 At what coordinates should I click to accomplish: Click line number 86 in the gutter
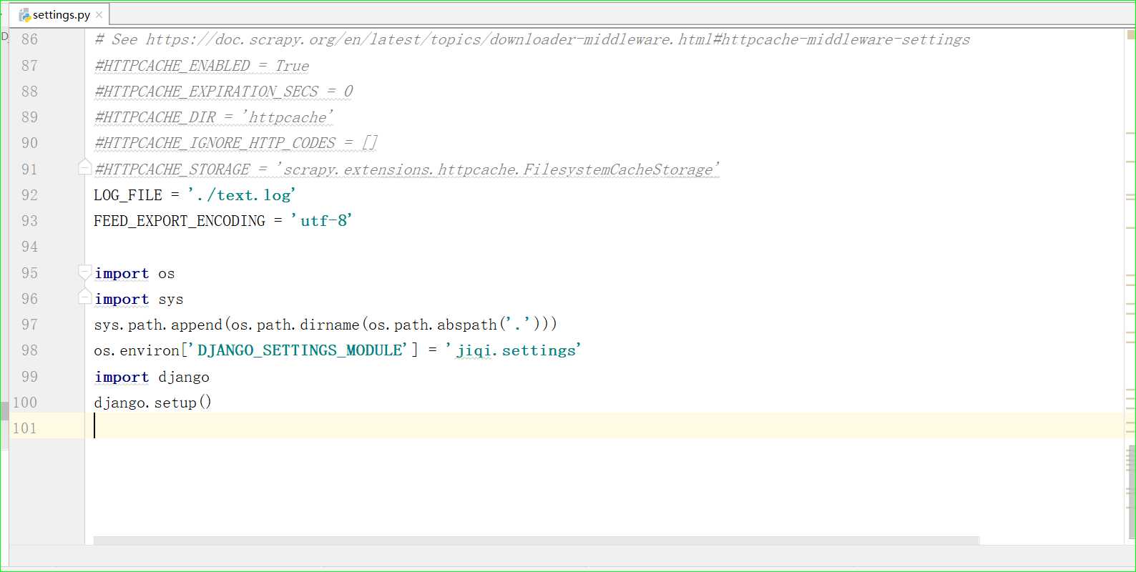(x=29, y=39)
